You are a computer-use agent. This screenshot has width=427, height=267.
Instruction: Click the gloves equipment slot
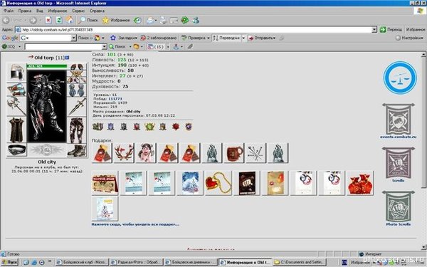tap(77, 90)
